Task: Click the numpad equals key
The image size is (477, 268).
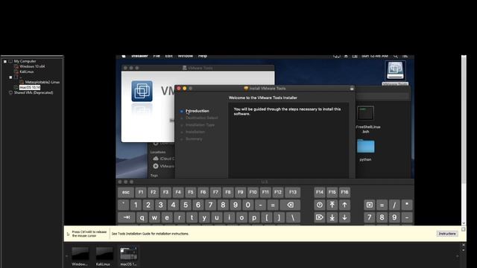Action: [x=382, y=205]
